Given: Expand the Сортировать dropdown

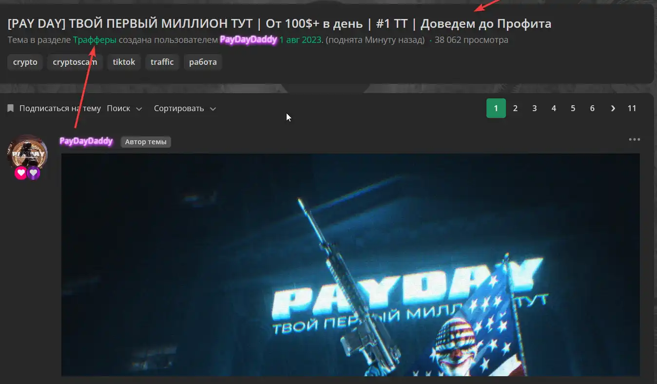Looking at the screenshot, I should [185, 108].
